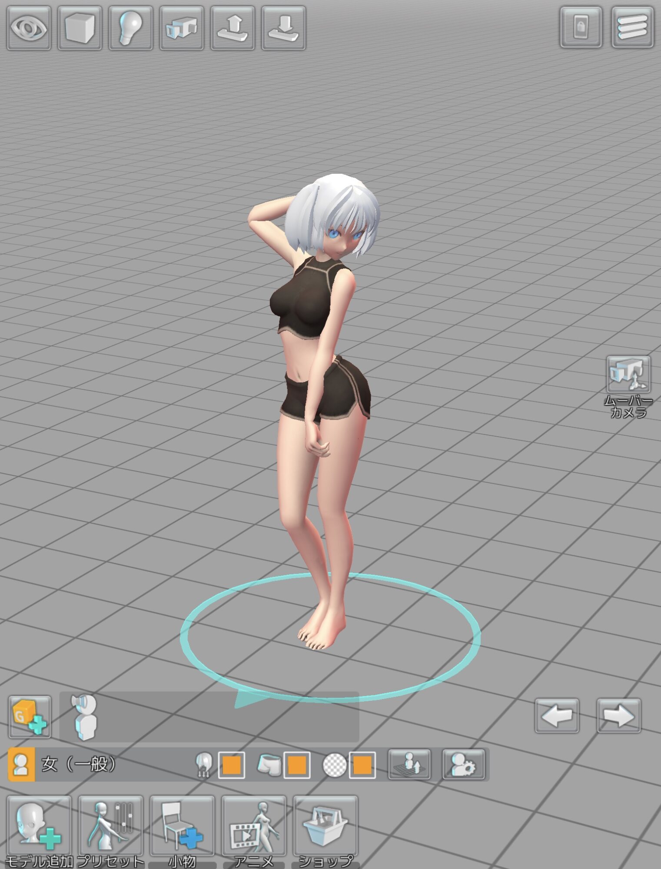
Task: Click the place-model-on-floor grid icon
Action: click(x=409, y=764)
